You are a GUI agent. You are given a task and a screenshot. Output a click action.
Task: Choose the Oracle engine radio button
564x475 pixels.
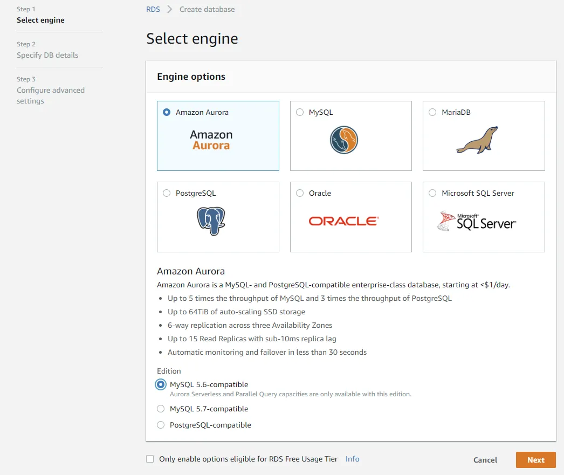click(300, 193)
